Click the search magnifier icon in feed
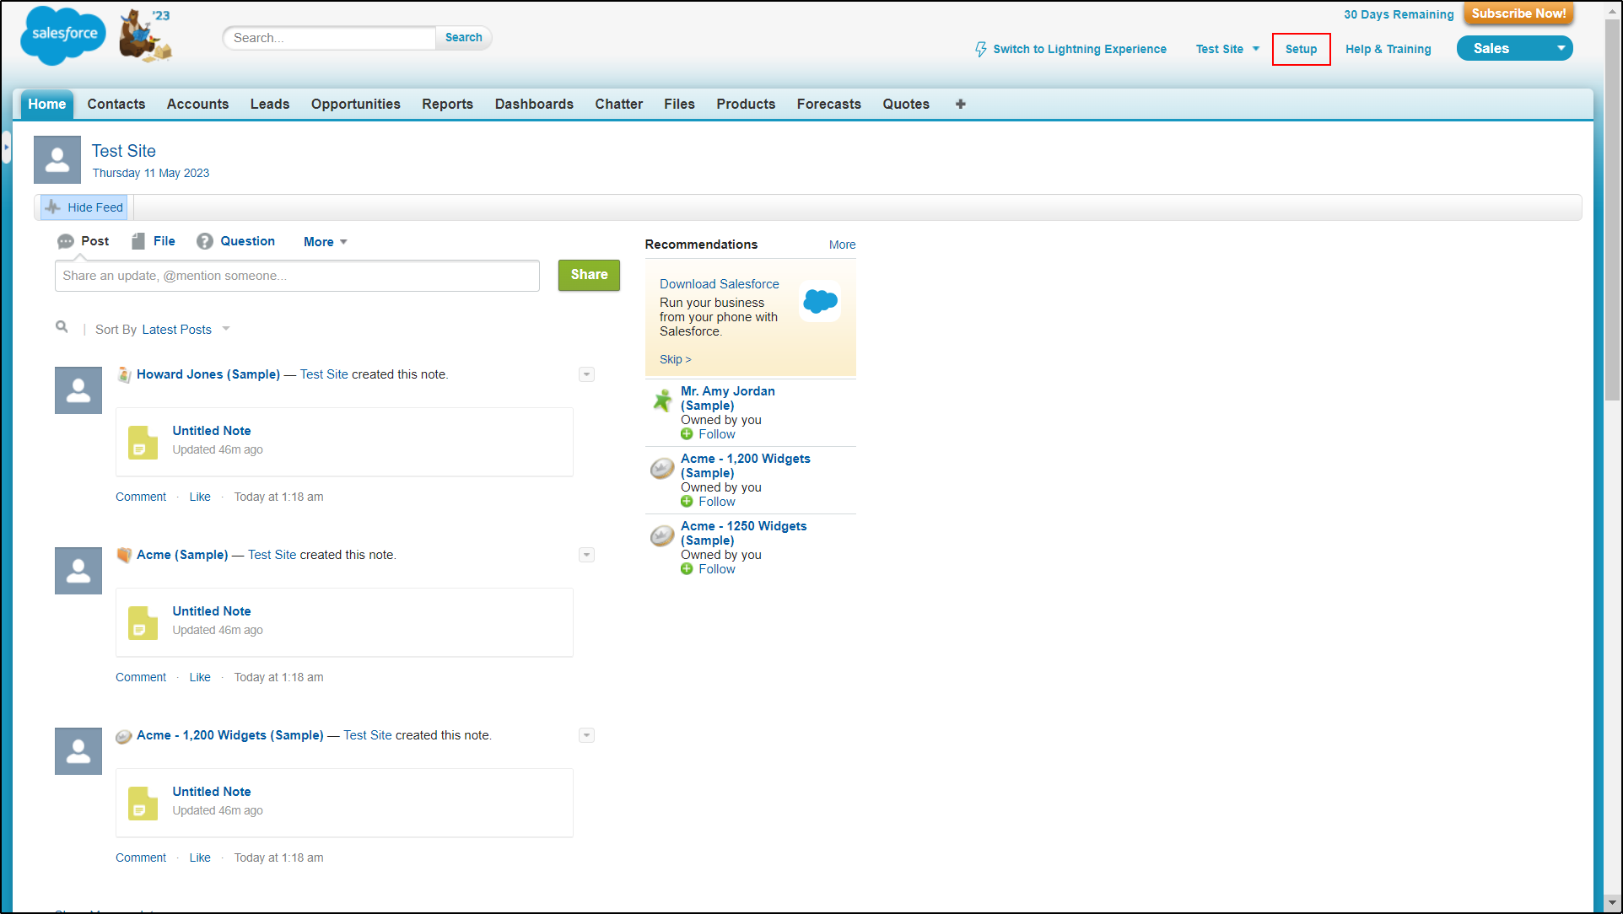Image resolution: width=1623 pixels, height=914 pixels. (x=62, y=326)
